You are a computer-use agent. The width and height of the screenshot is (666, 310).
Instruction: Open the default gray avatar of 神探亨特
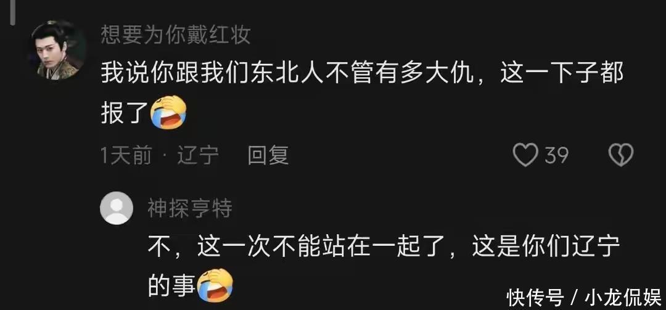click(x=117, y=208)
